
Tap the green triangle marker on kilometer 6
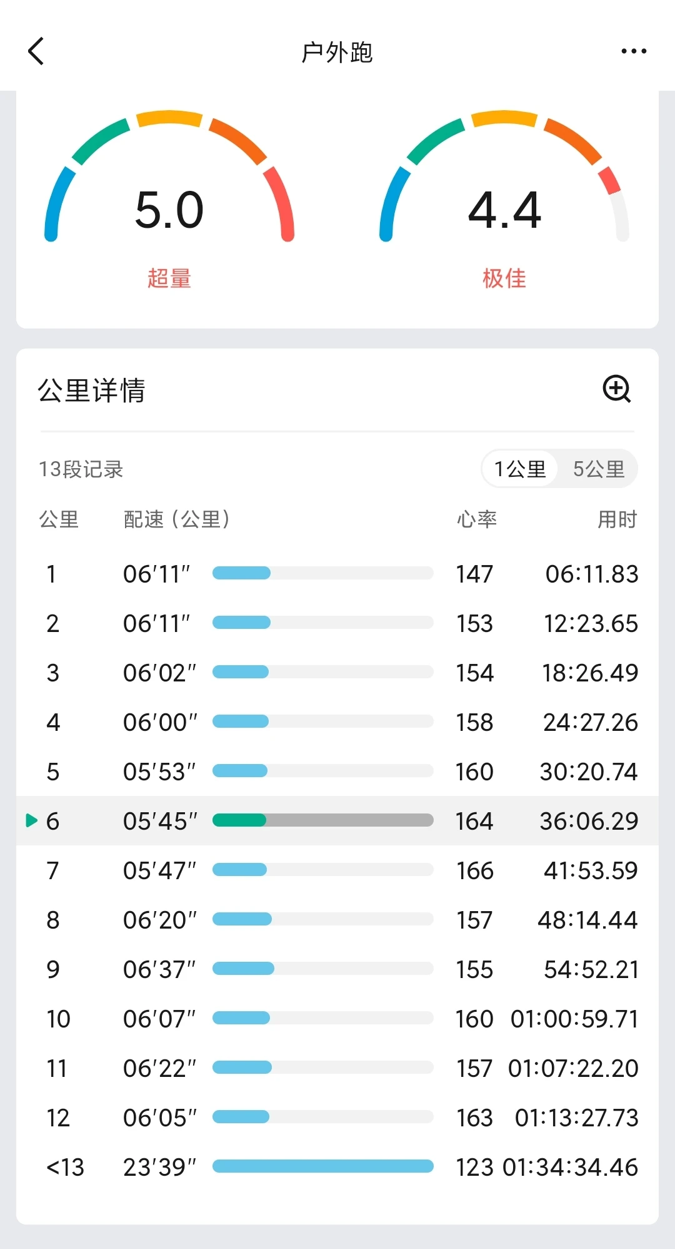pyautogui.click(x=31, y=820)
